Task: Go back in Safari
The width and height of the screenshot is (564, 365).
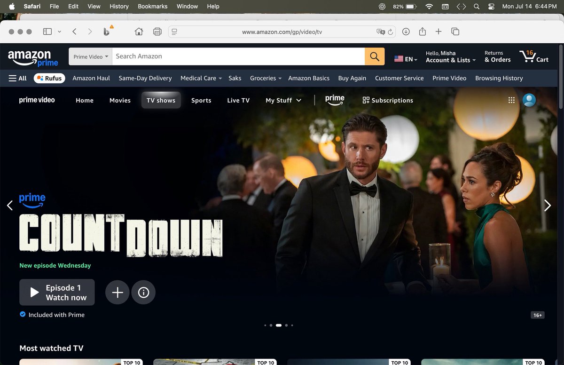Action: coord(74,32)
